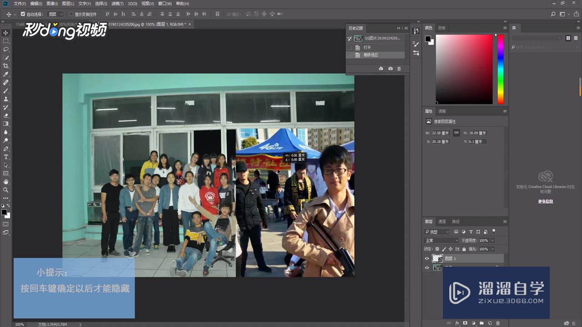Viewport: 582px width, 327px height.
Task: Select the Quick Selection tool
Action: pyautogui.click(x=6, y=58)
